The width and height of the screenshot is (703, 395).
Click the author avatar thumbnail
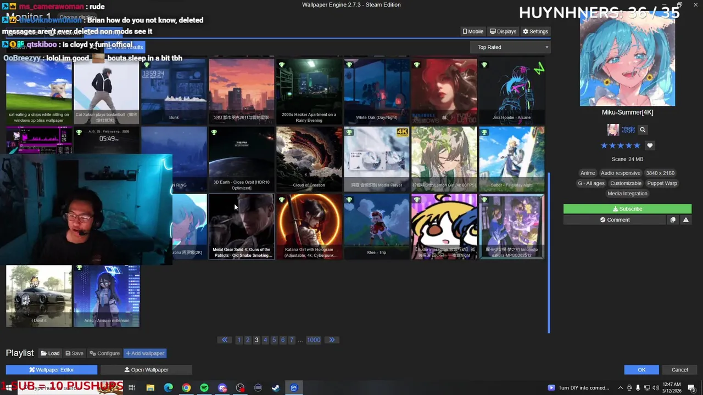(613, 130)
